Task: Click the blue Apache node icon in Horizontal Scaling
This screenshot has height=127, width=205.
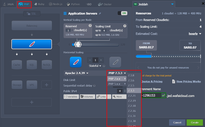Action: coord(76,62)
